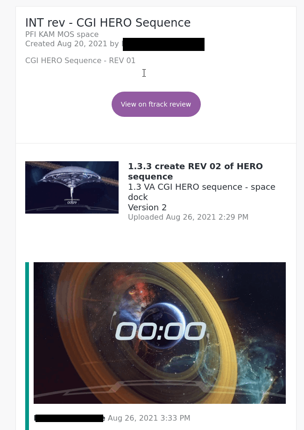
Task: Open the large ringed planet frame image
Action: [160, 333]
